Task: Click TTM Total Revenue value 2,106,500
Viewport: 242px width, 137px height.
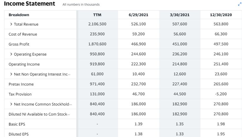Action: 97,24
